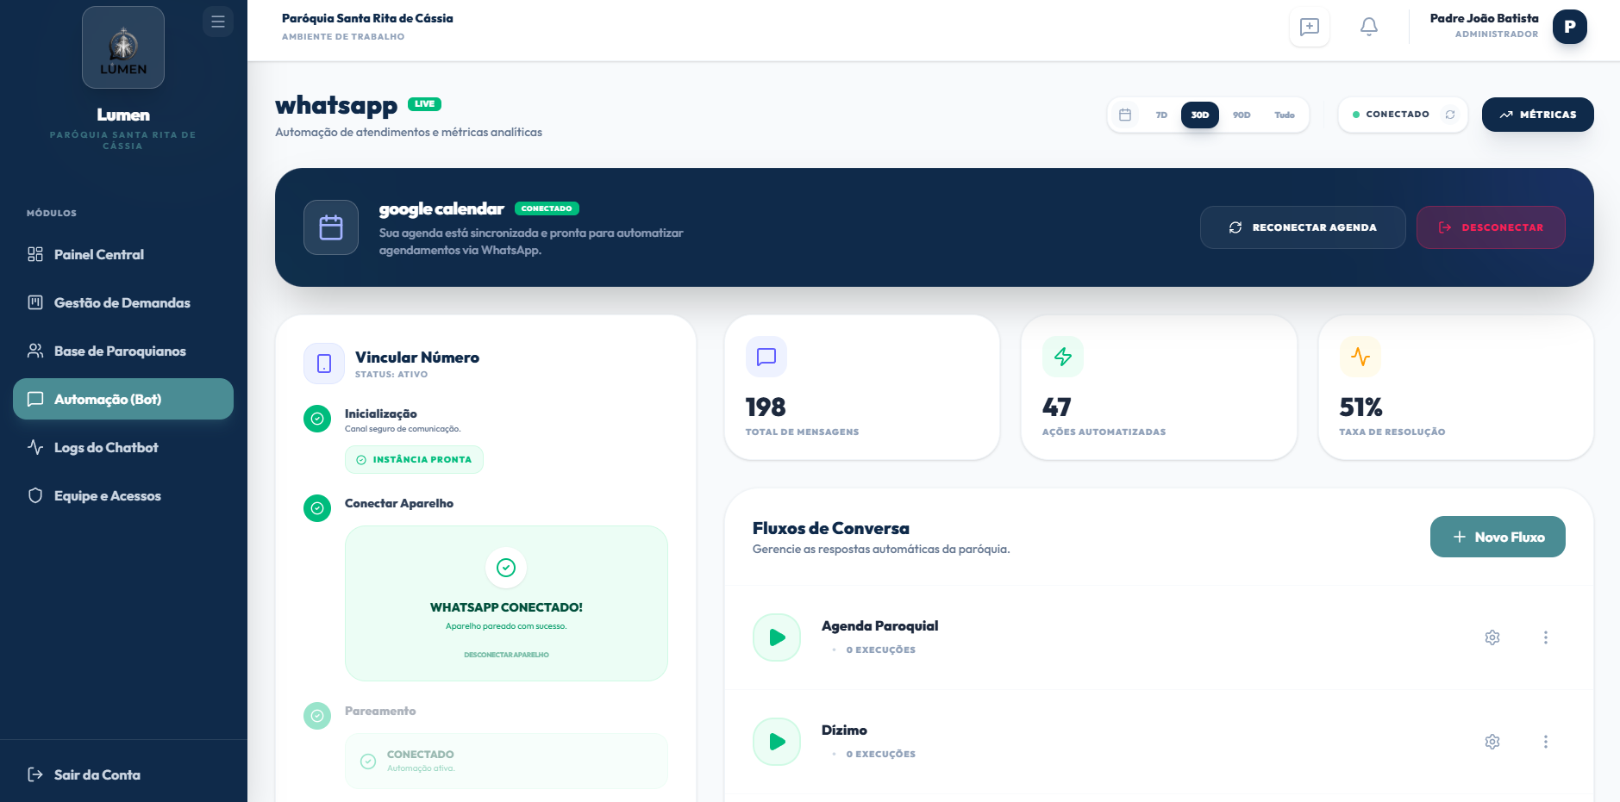
Task: Open Padre João Batista profile menu
Action: 1569,27
